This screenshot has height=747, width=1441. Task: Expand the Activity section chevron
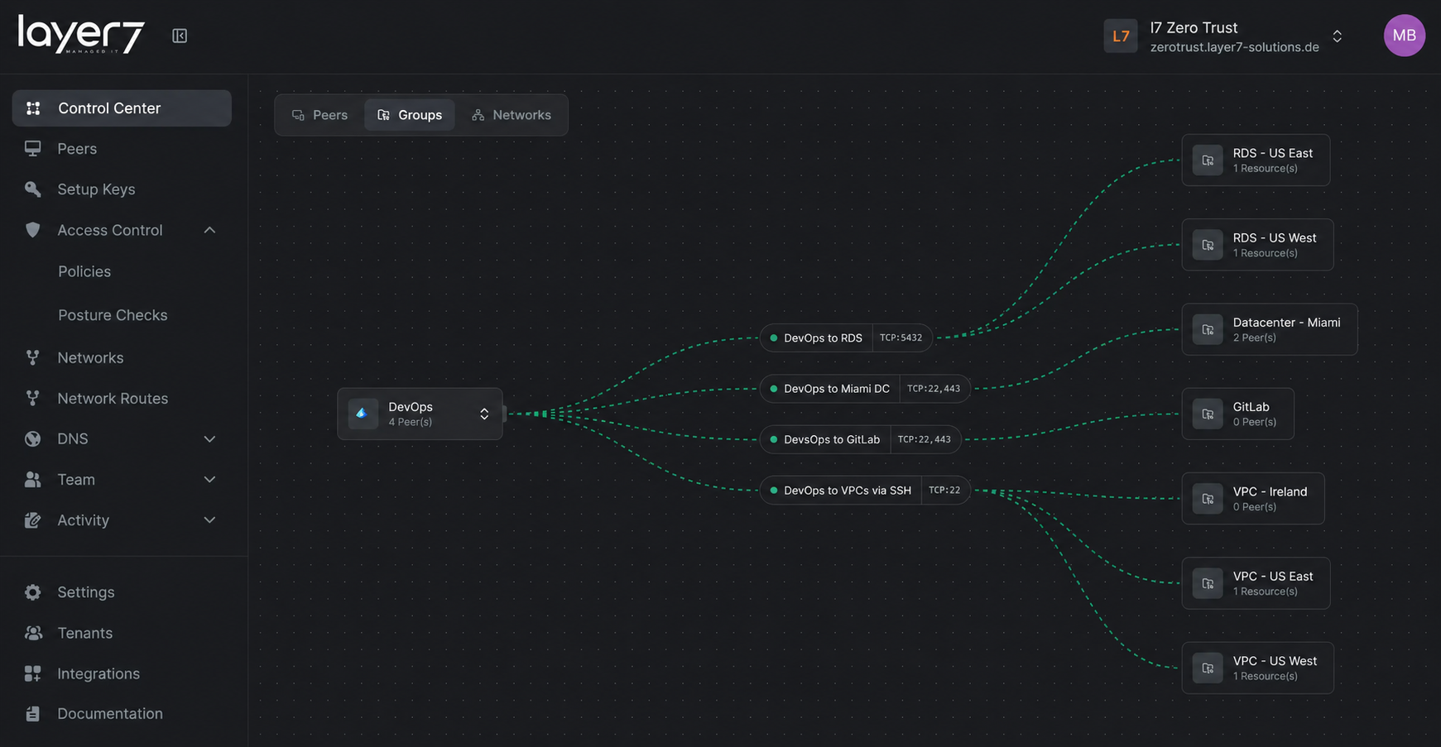click(209, 520)
